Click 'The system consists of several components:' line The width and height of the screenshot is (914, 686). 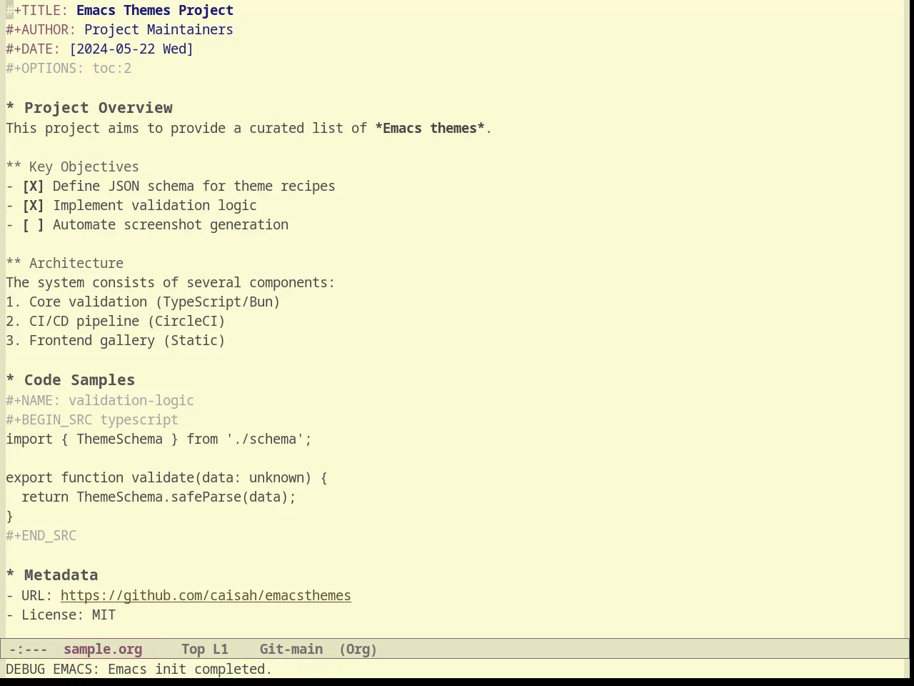pos(170,283)
